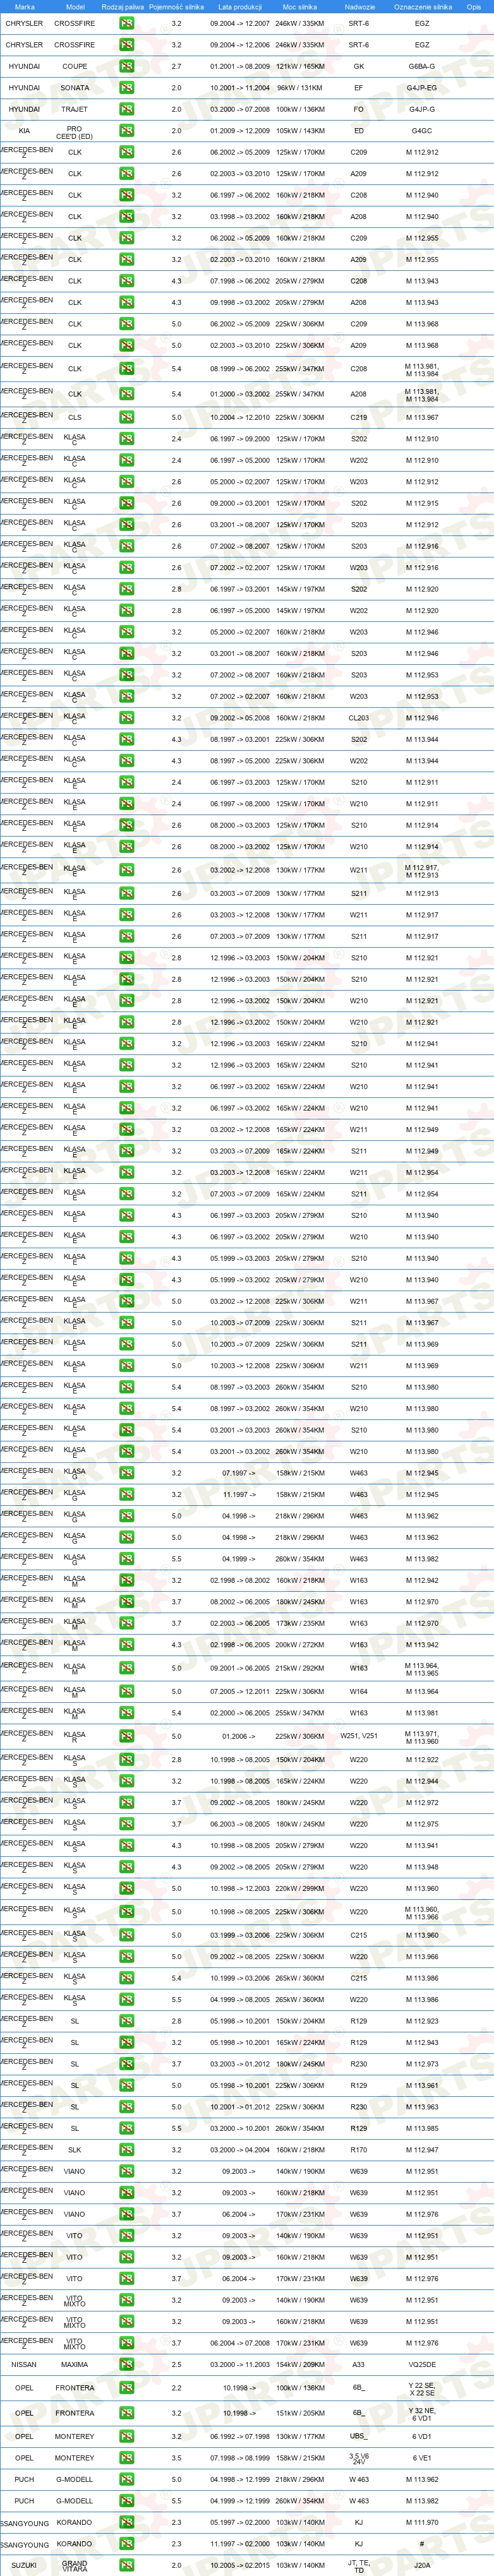This screenshot has height=2576, width=494.
Task: Click the 151kW / 205kW power cell
Action: pos(300,2413)
